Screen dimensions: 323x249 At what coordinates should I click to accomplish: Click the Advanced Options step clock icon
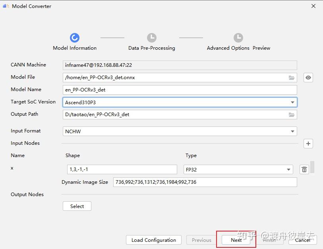238,38
